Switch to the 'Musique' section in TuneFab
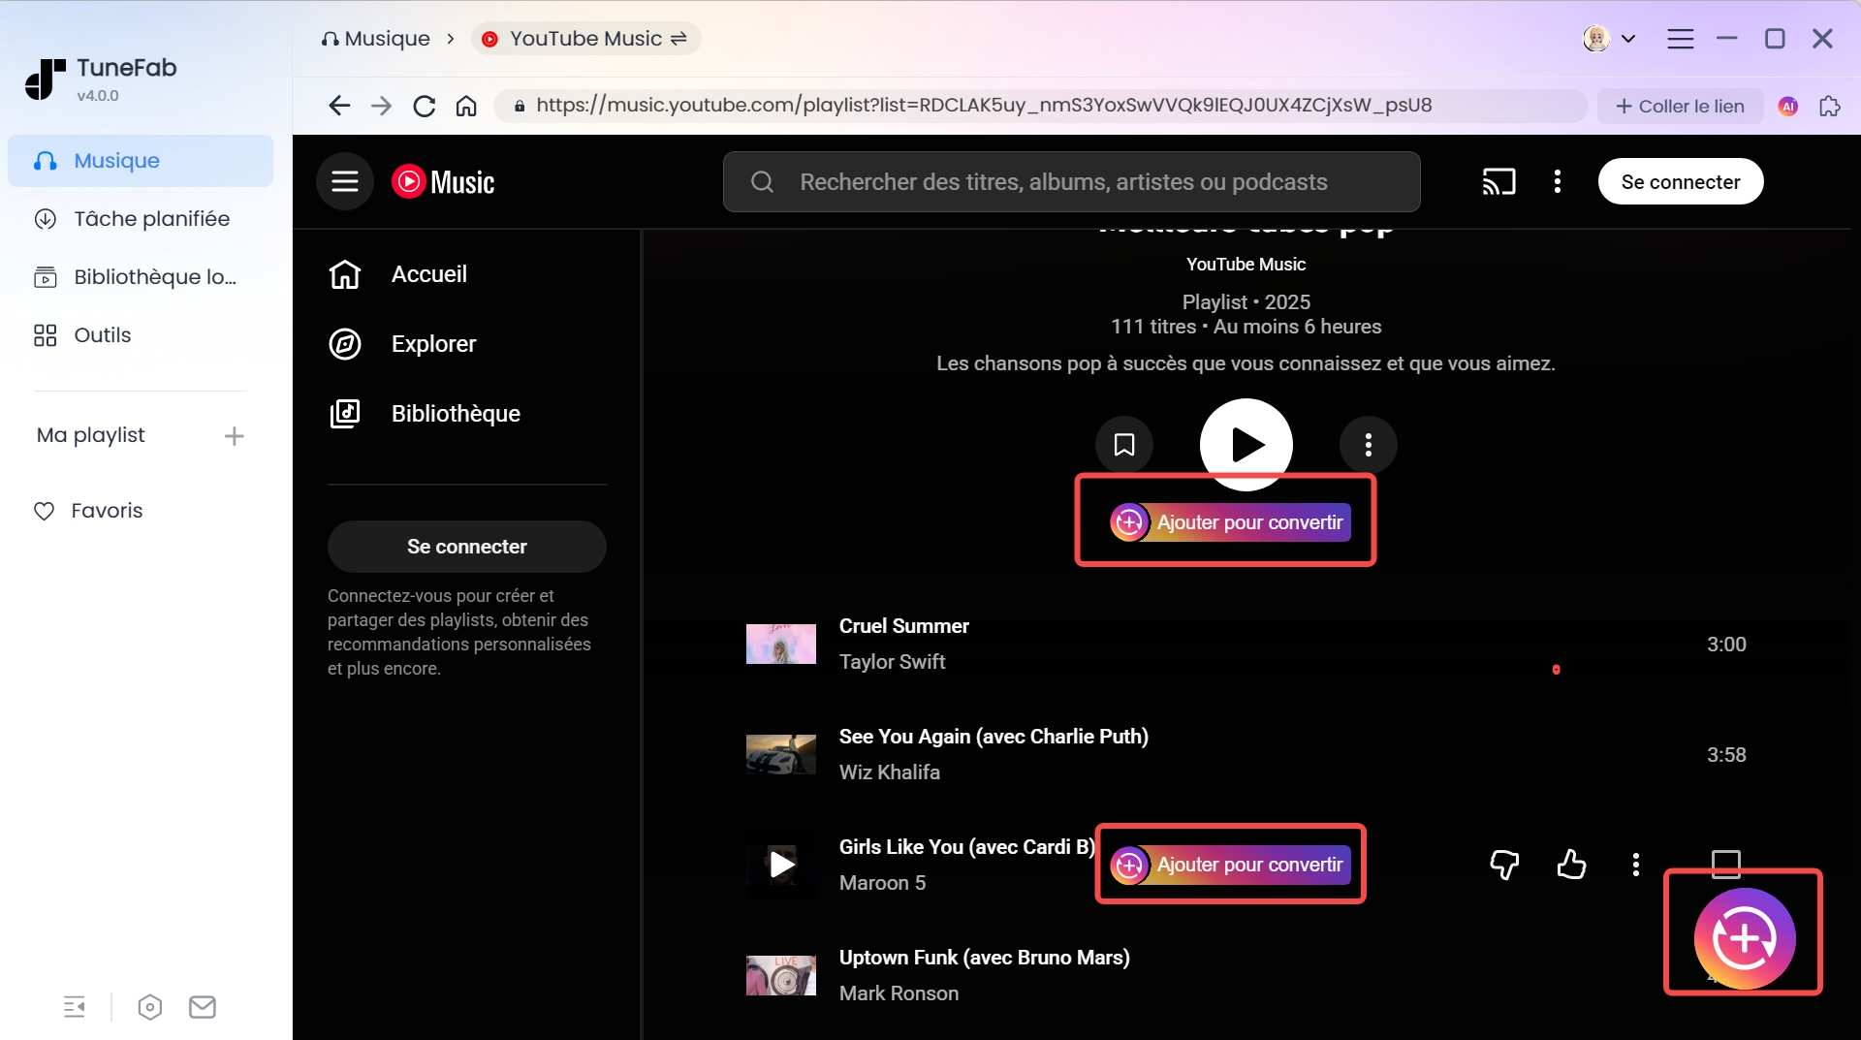Image resolution: width=1861 pixels, height=1040 pixels. coord(116,161)
